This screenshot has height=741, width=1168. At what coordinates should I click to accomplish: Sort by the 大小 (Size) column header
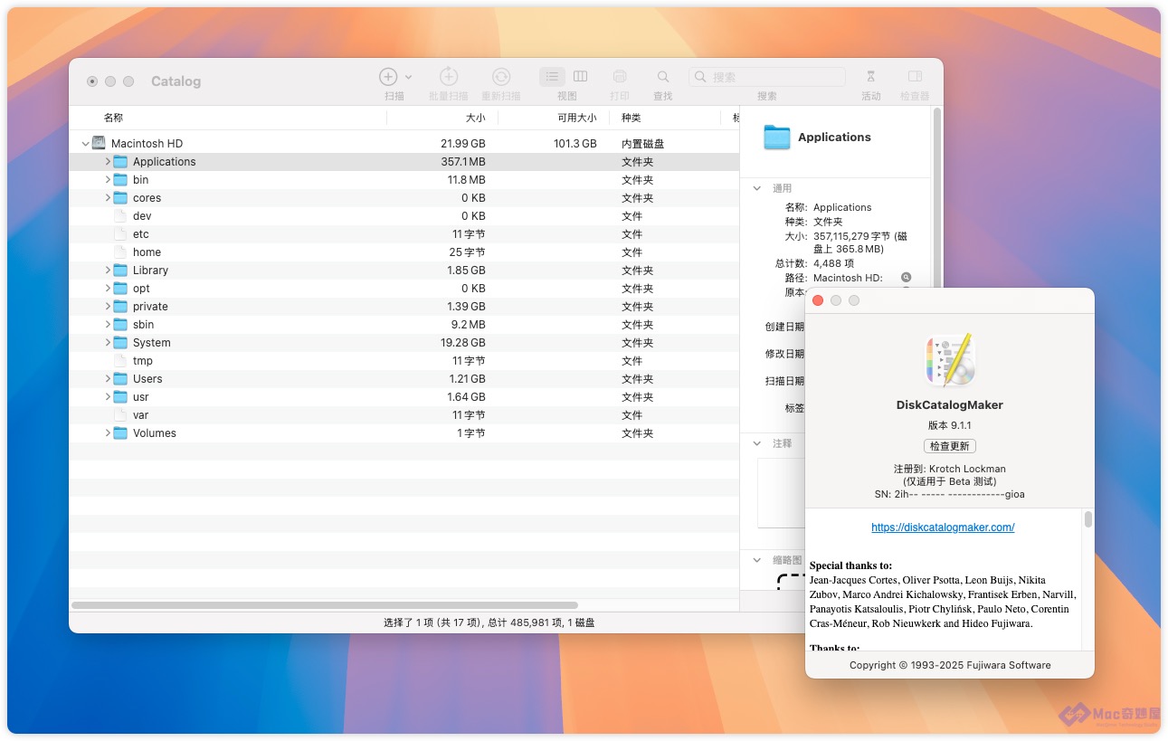tap(475, 118)
